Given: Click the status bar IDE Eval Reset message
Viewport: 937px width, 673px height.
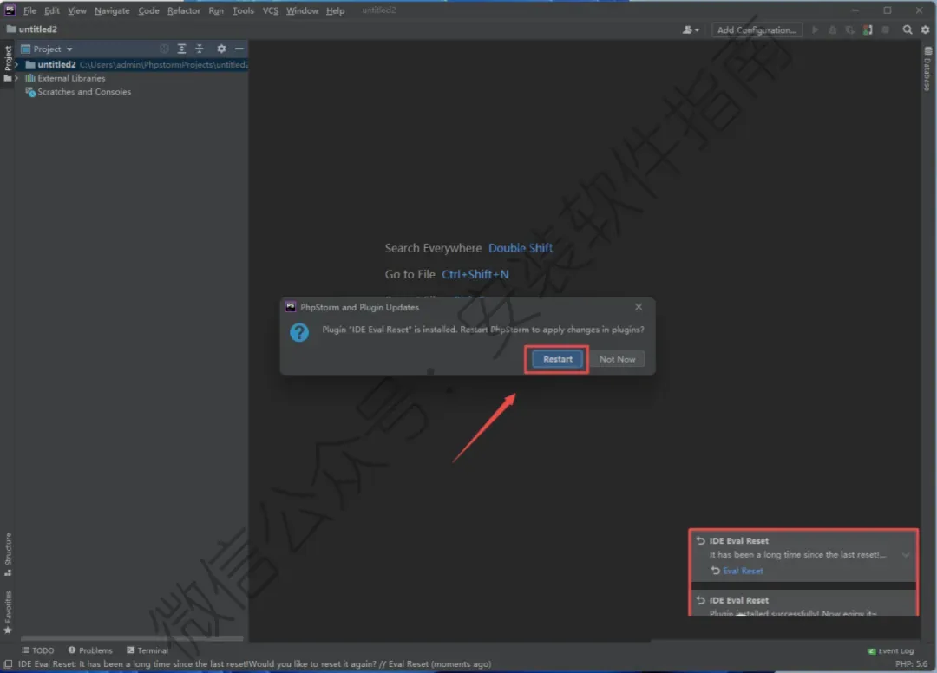Looking at the screenshot, I should coord(254,664).
